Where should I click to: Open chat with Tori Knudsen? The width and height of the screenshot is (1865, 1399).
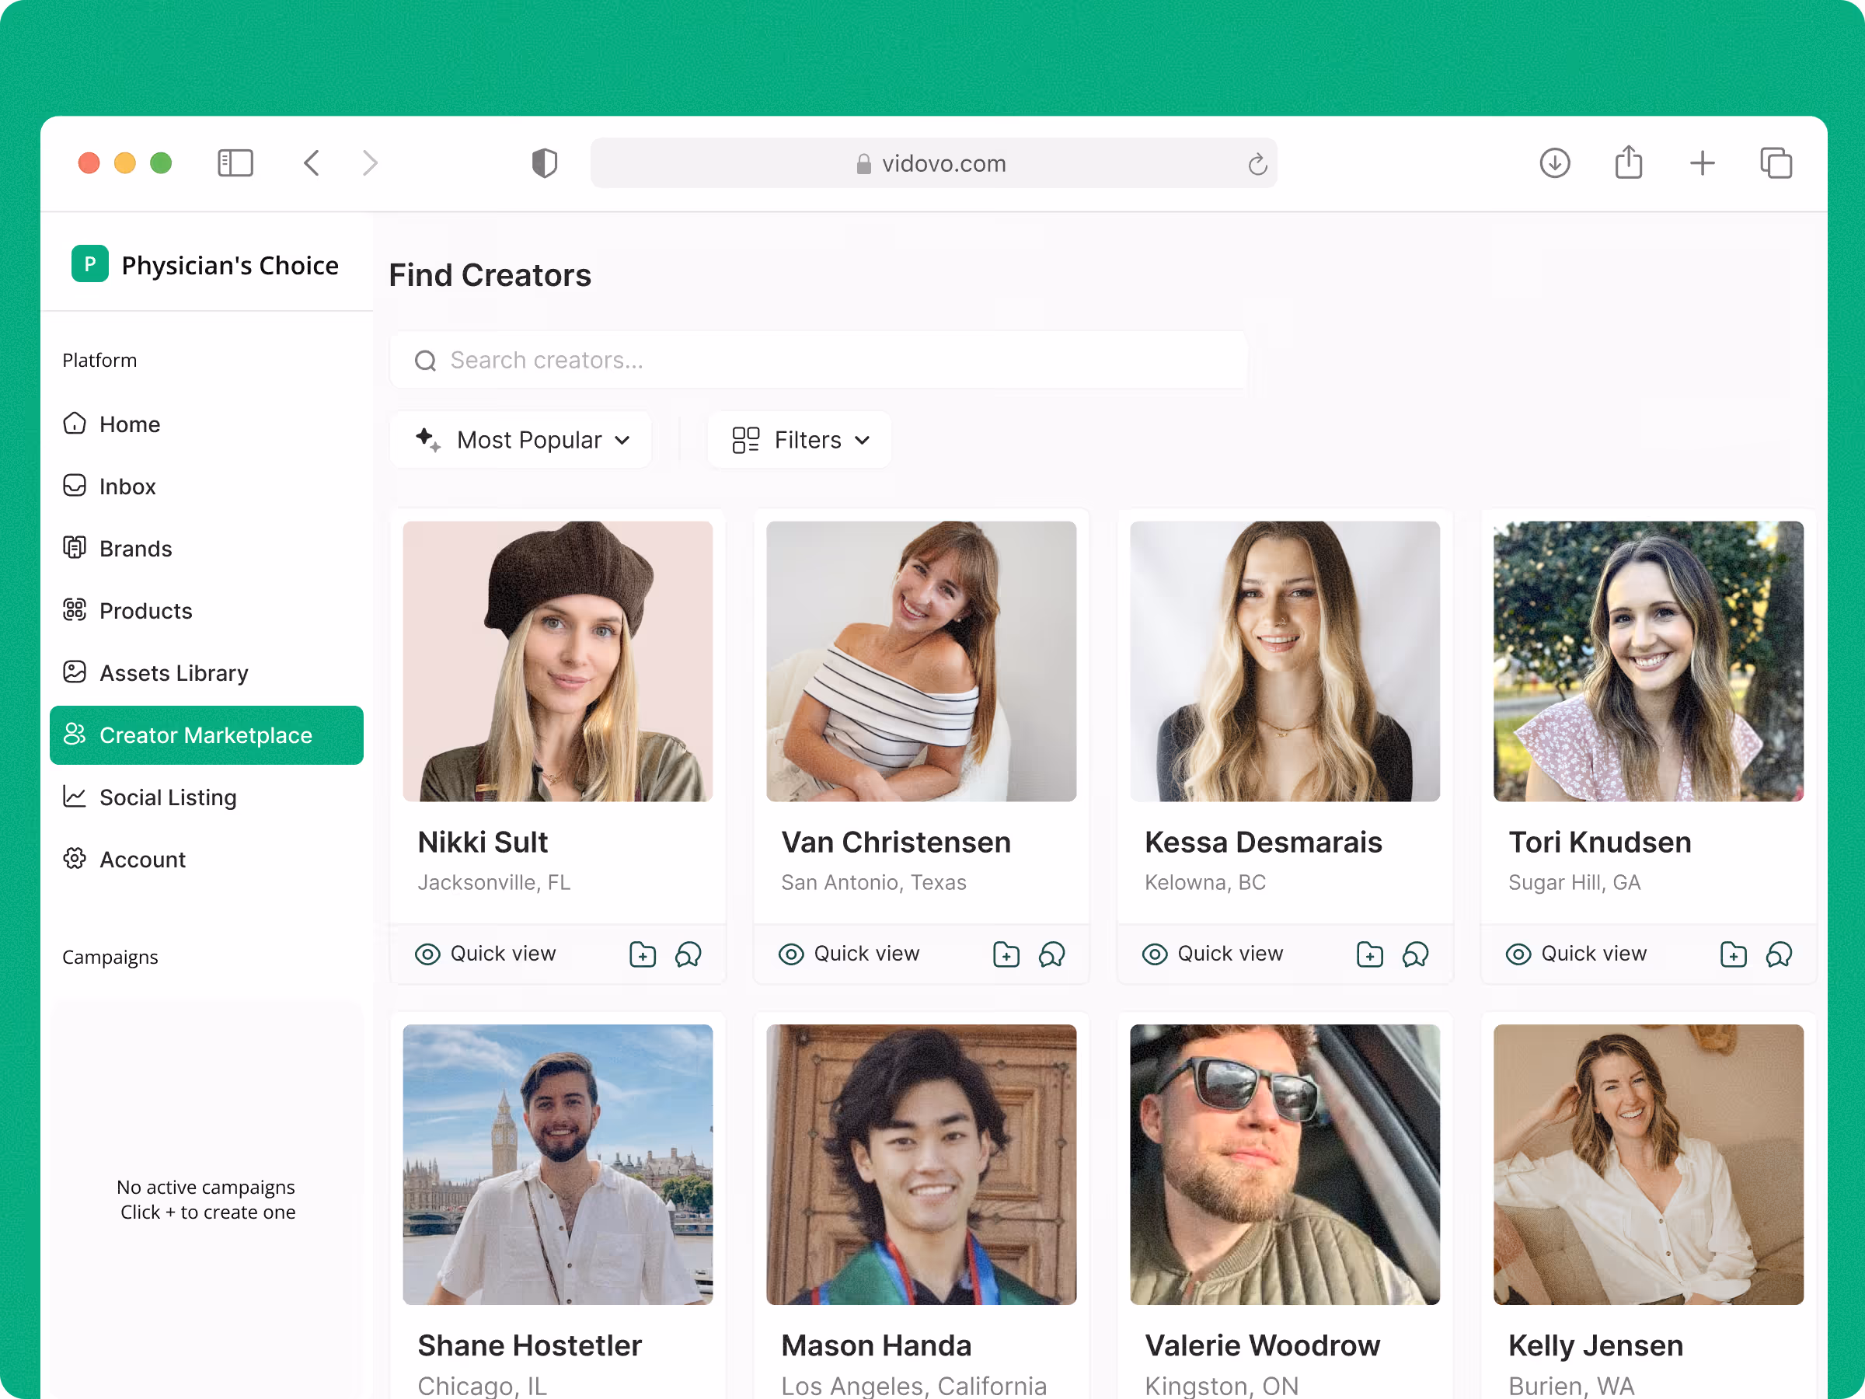tap(1779, 954)
